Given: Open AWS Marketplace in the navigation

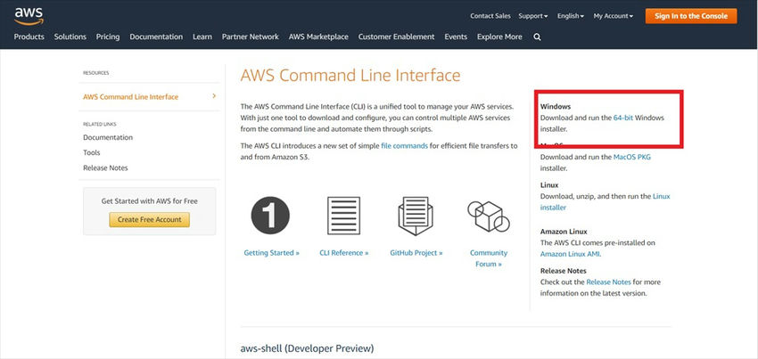Looking at the screenshot, I should pos(318,37).
